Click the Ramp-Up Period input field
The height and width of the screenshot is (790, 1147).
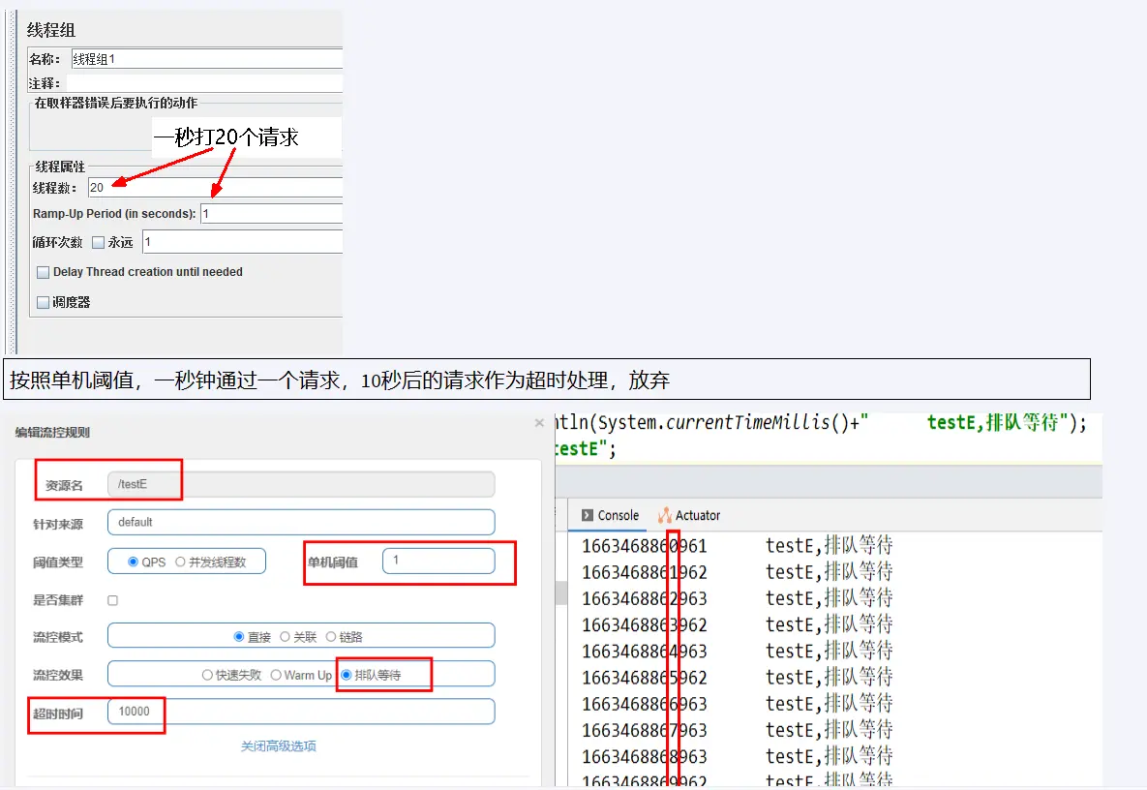[x=271, y=213]
